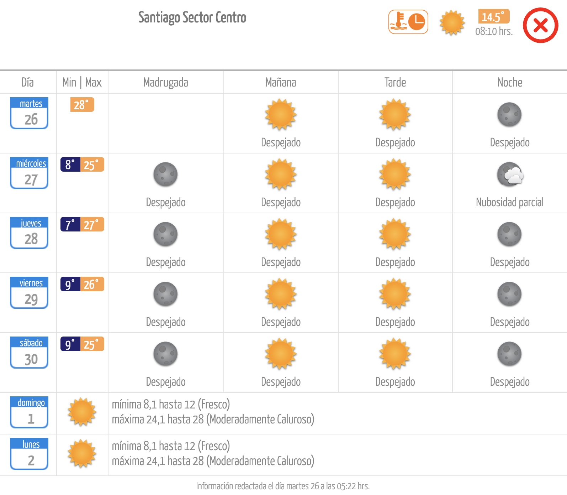Select the viernes 29 calendar tile
This screenshot has width=567, height=495.
pyautogui.click(x=29, y=293)
